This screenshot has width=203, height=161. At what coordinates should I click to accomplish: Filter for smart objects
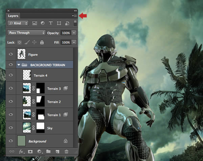click(67, 23)
